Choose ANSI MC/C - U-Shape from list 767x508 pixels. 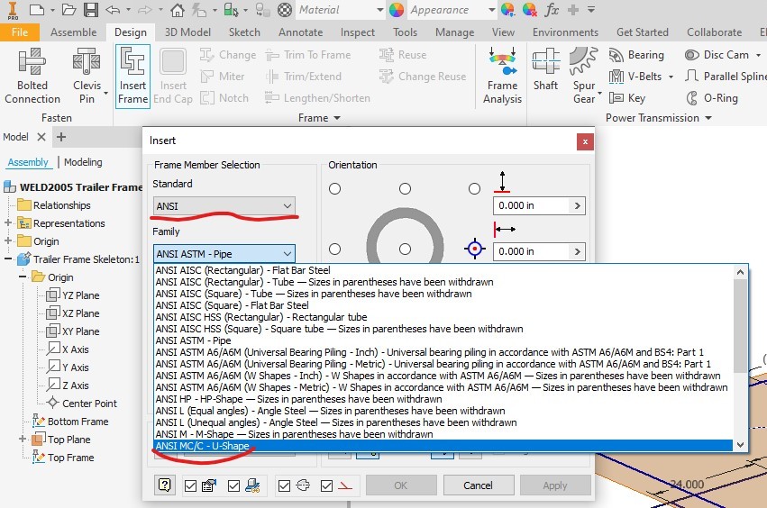[443, 446]
